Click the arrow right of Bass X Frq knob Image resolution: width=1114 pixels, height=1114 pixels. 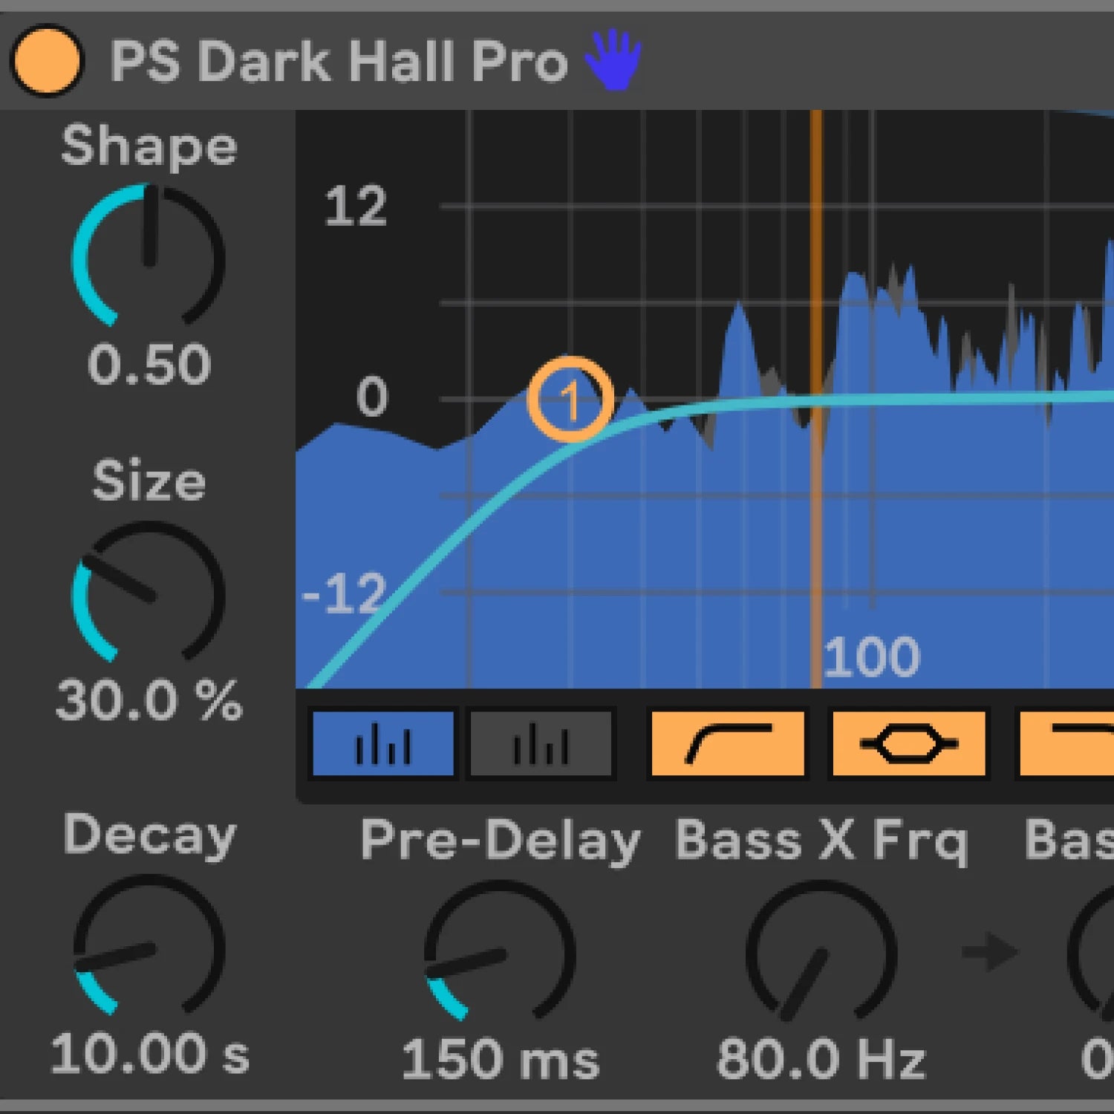pos(988,952)
